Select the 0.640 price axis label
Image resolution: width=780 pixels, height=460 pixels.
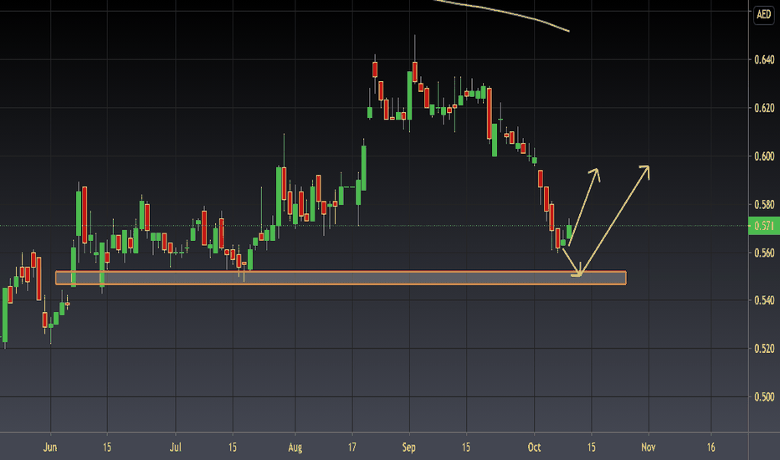click(764, 59)
